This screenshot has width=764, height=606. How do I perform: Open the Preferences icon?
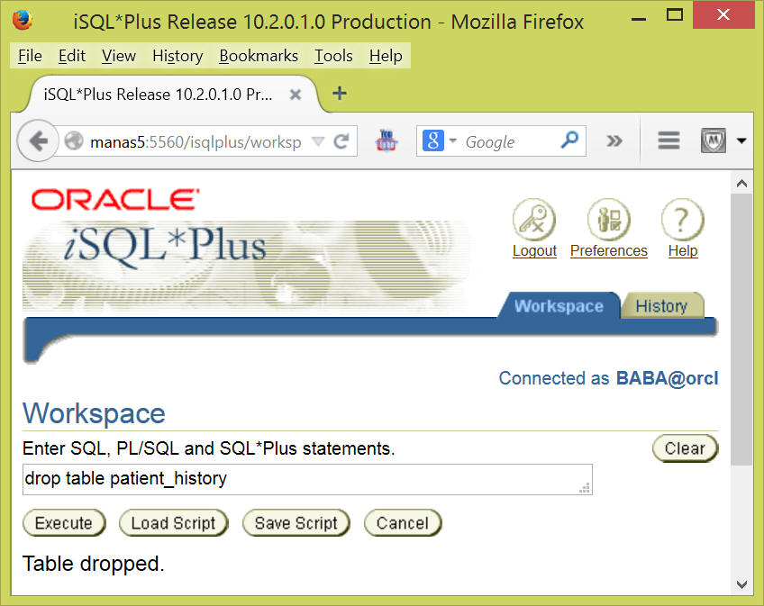pos(608,220)
